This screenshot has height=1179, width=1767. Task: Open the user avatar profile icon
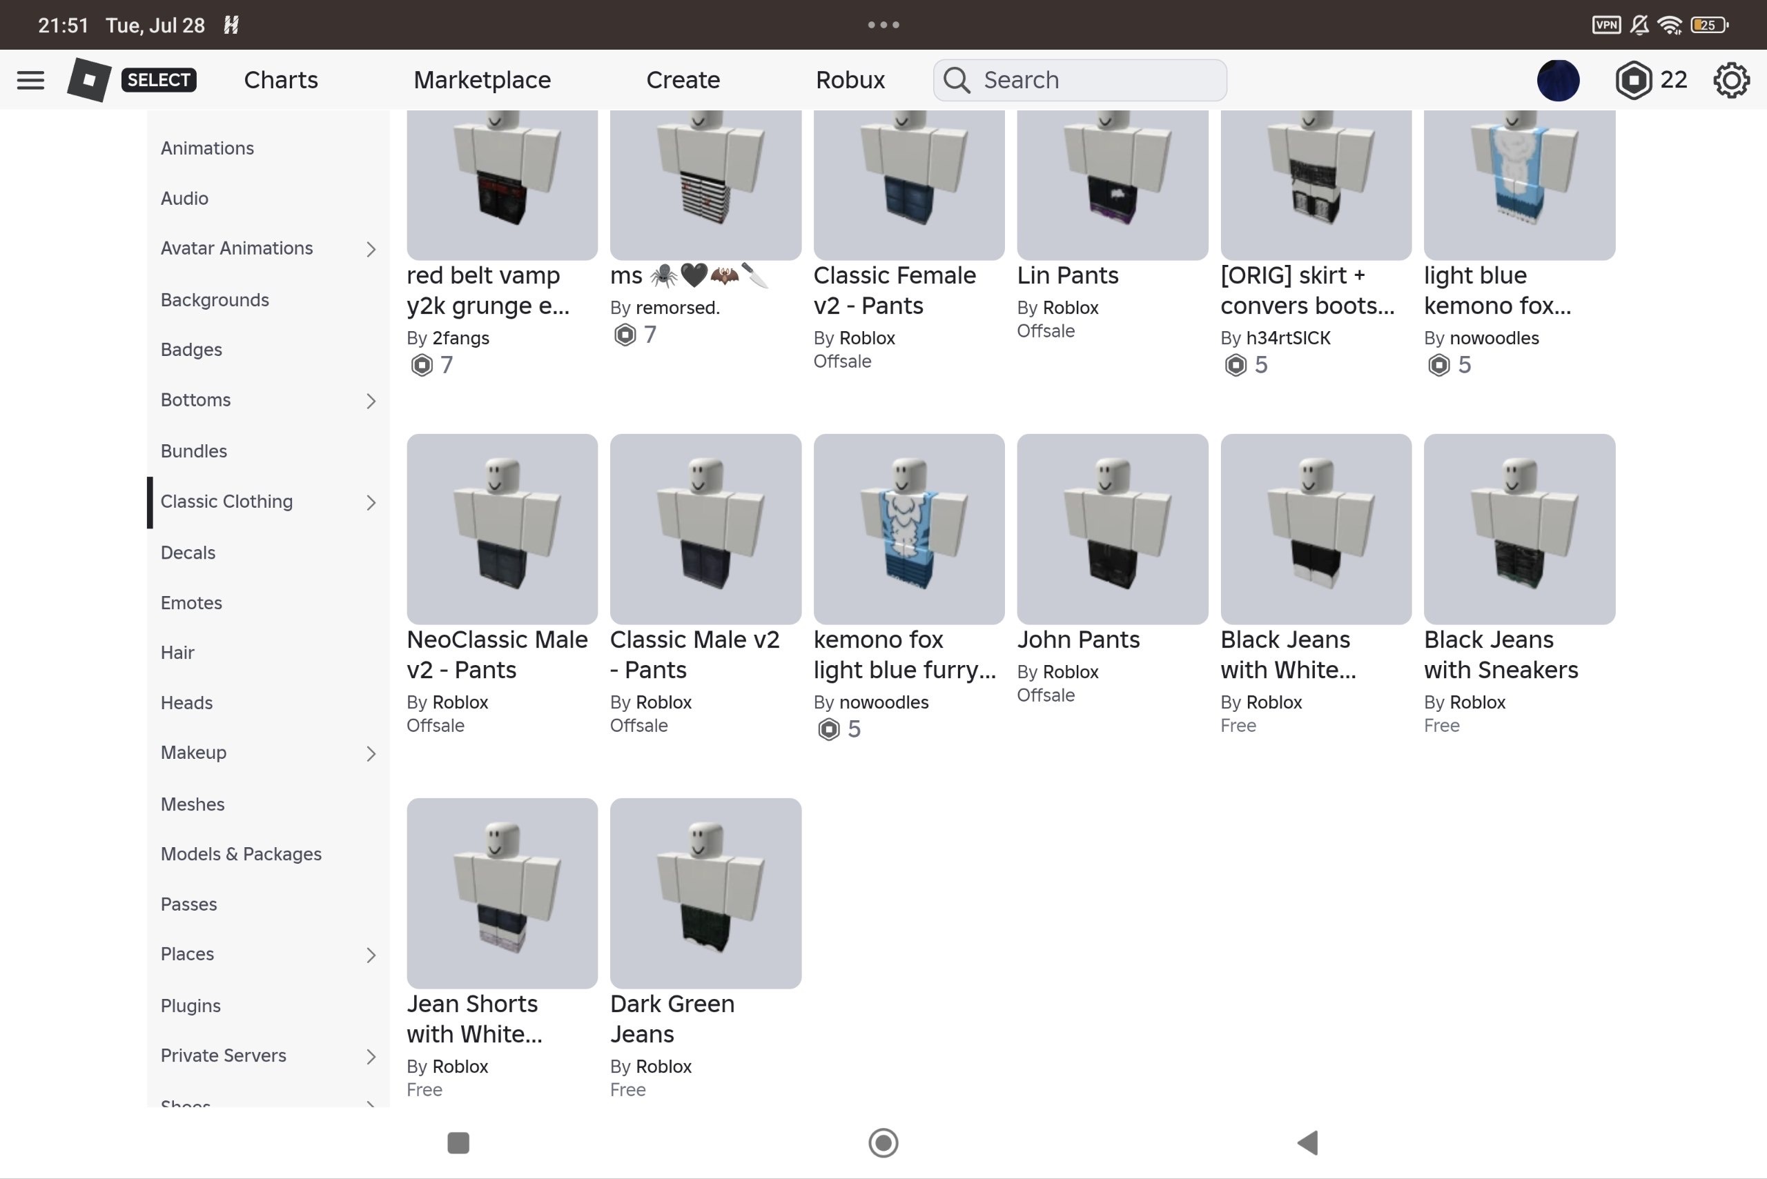1558,80
